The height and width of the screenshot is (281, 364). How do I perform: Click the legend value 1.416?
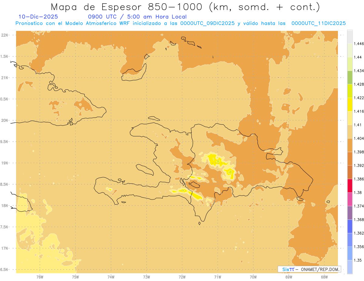coord(359,111)
